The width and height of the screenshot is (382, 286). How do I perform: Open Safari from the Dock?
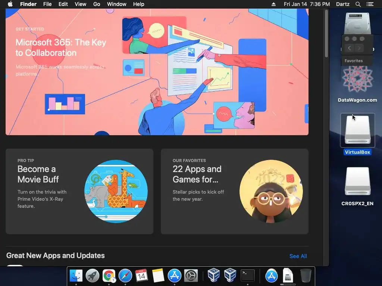[125, 276]
